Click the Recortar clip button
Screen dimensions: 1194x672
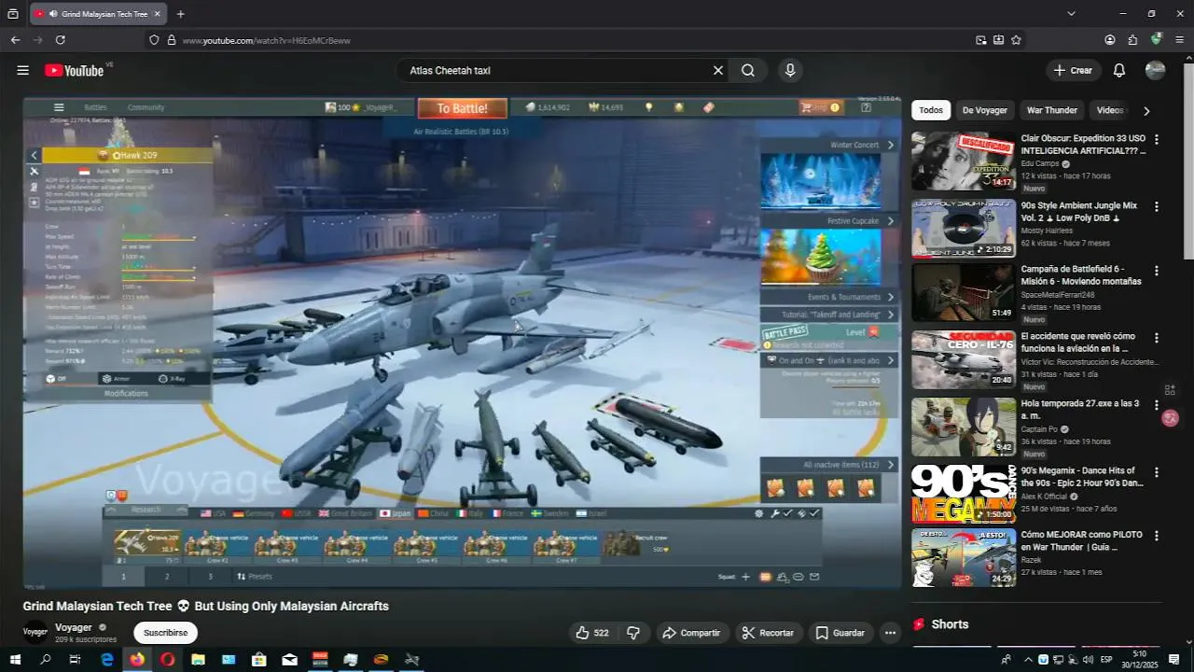point(768,633)
